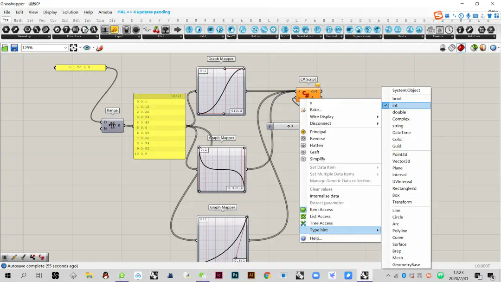Click the C# Script component icon
The width and height of the screenshot is (501, 282).
[305, 94]
